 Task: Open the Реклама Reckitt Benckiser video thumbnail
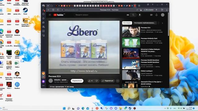click(131, 64)
